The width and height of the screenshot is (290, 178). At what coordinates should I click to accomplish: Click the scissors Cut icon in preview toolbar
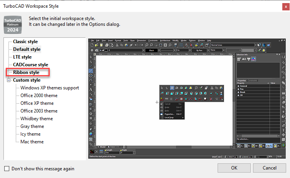point(117,45)
